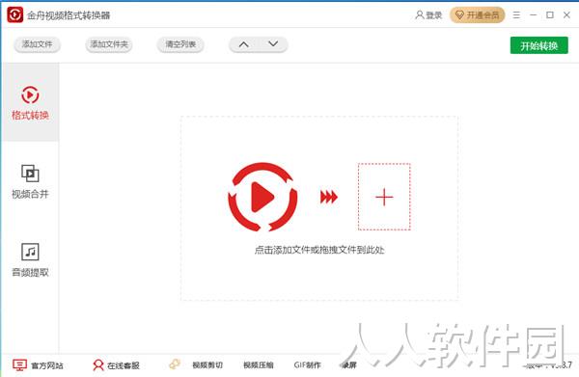Open the 录屏 tool link
The width and height of the screenshot is (579, 377).
(349, 365)
